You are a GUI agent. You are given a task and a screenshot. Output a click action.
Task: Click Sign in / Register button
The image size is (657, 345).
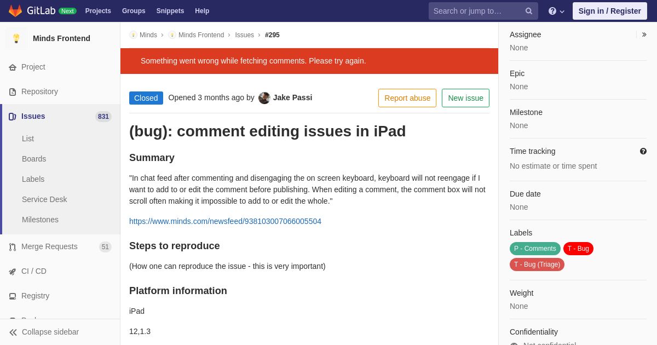pyautogui.click(x=610, y=11)
